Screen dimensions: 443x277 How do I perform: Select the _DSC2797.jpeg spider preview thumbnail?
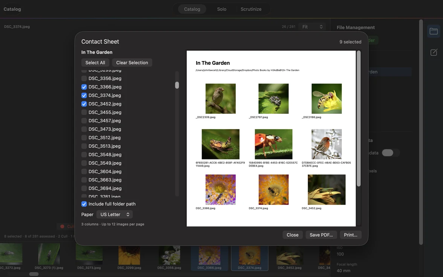pos(273,99)
